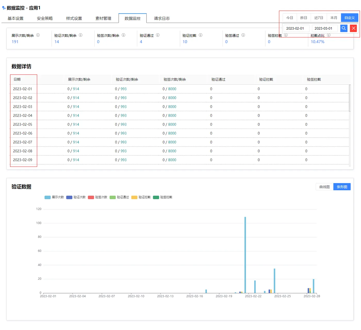Click the 10 验证拦截 summary value

point(185,42)
